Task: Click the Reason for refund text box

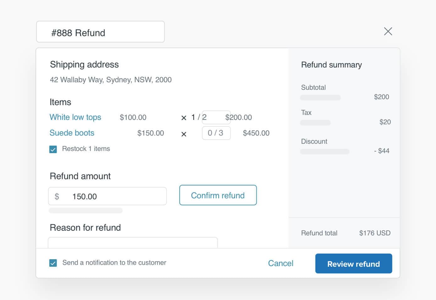Action: point(133,243)
